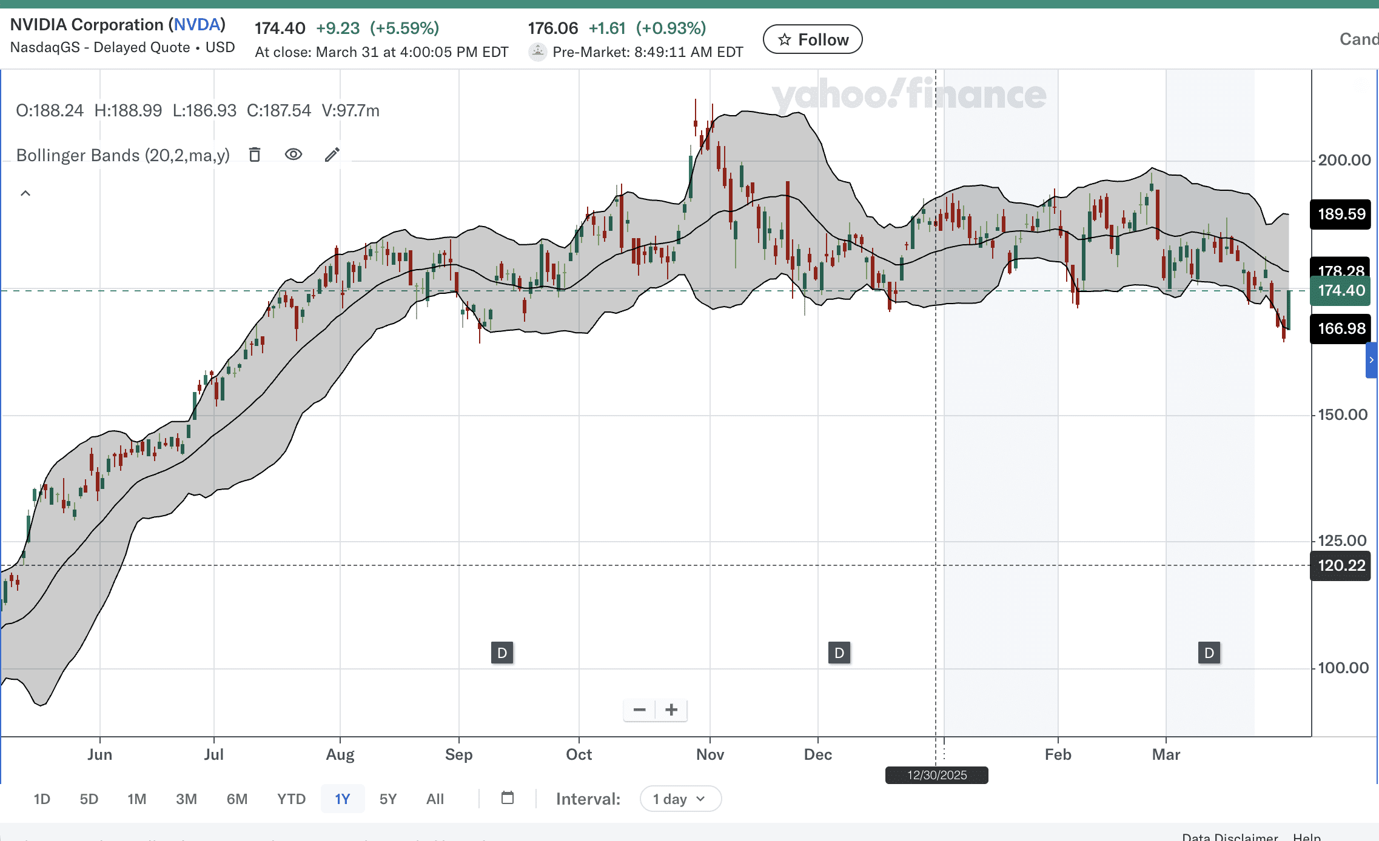Click the minus zoom out icon

click(639, 710)
